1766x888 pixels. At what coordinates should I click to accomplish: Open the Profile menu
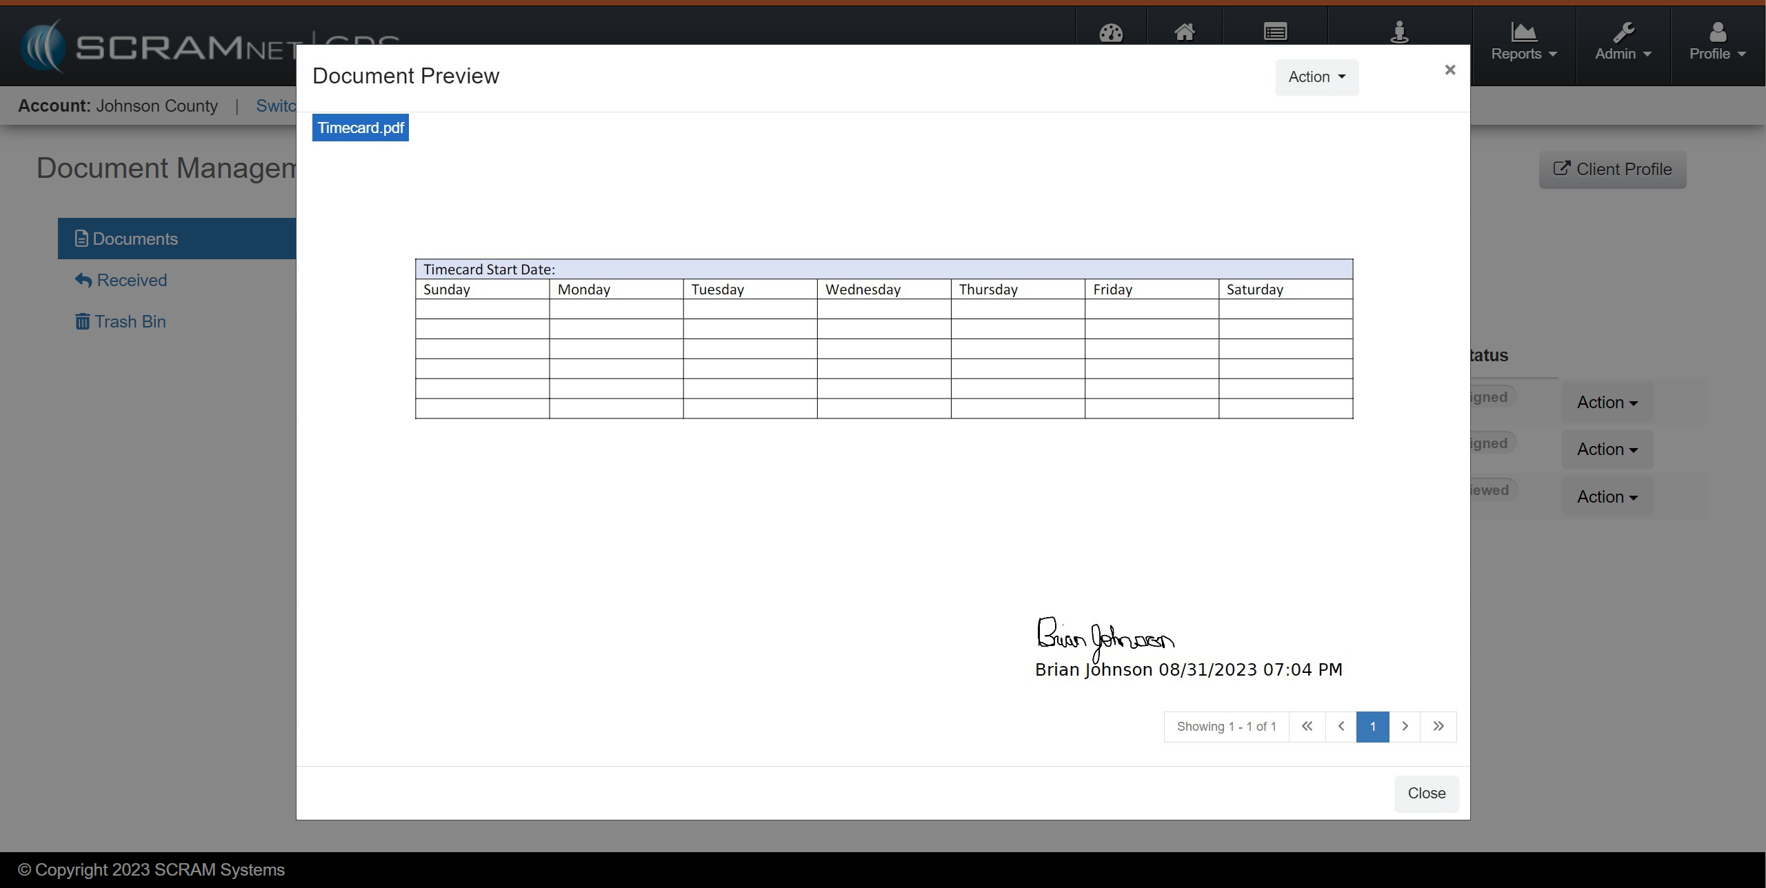coord(1717,42)
